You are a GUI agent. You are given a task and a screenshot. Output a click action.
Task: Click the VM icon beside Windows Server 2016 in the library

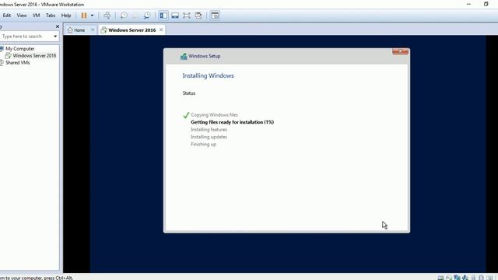tap(8, 55)
